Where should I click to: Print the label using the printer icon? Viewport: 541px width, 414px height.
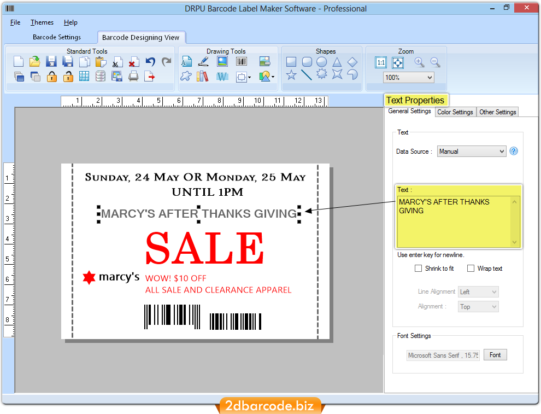point(133,77)
